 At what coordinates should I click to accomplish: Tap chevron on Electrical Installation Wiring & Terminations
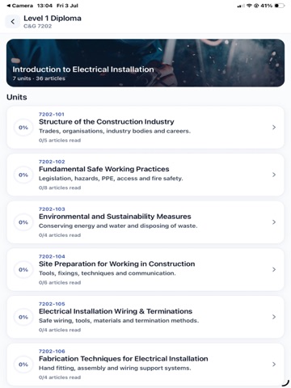[x=274, y=317]
